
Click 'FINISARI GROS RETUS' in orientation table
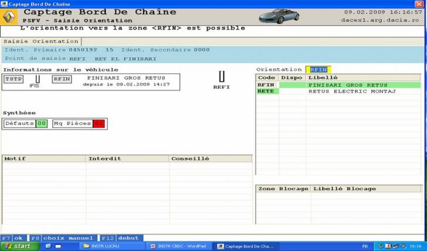pyautogui.click(x=347, y=85)
